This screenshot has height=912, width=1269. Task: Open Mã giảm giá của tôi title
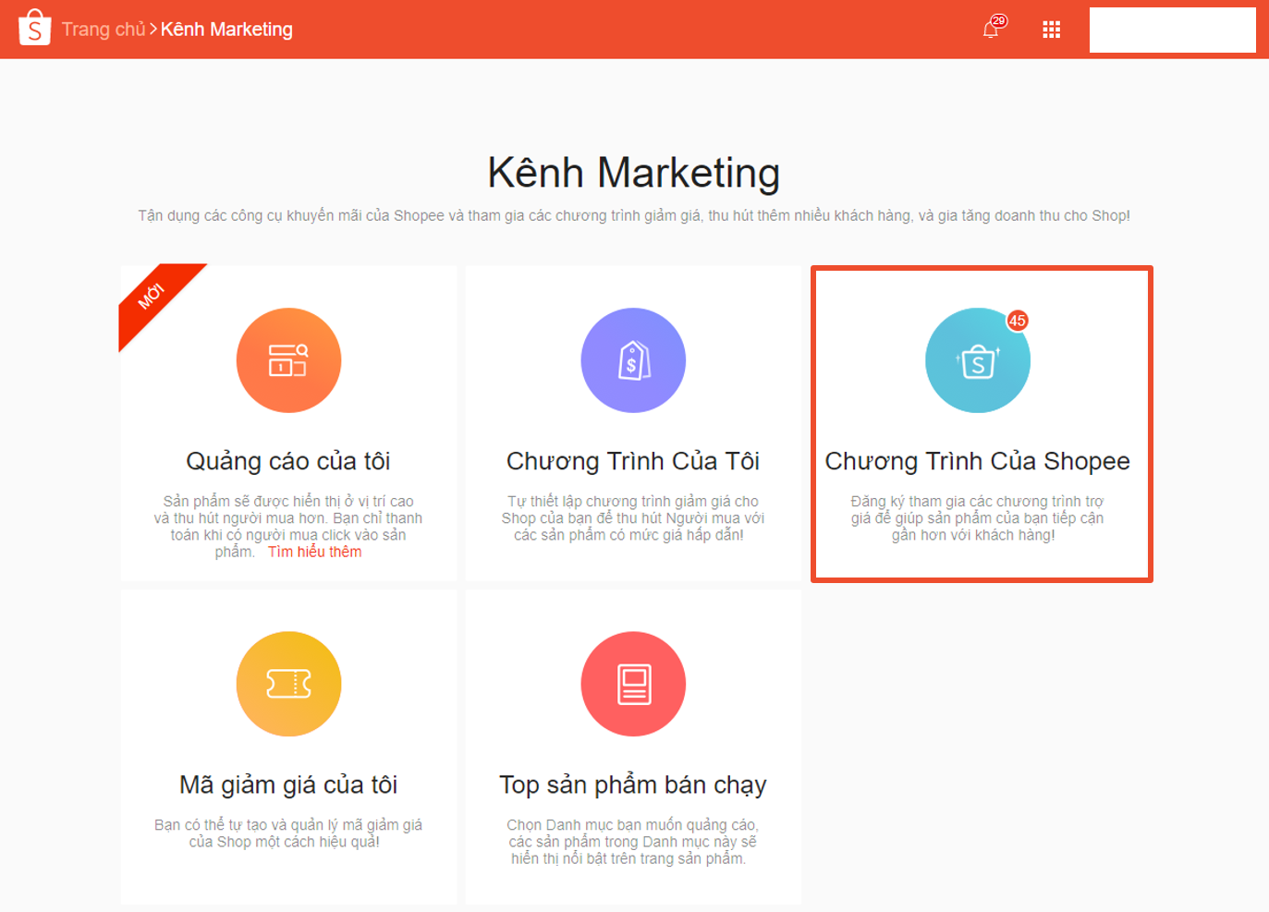click(288, 784)
